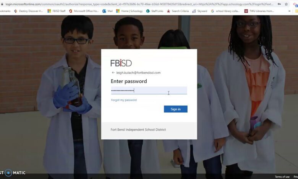Open the TWU Libraries Home bookmark
This screenshot has width=298, height=179.
pyautogui.click(x=259, y=11)
